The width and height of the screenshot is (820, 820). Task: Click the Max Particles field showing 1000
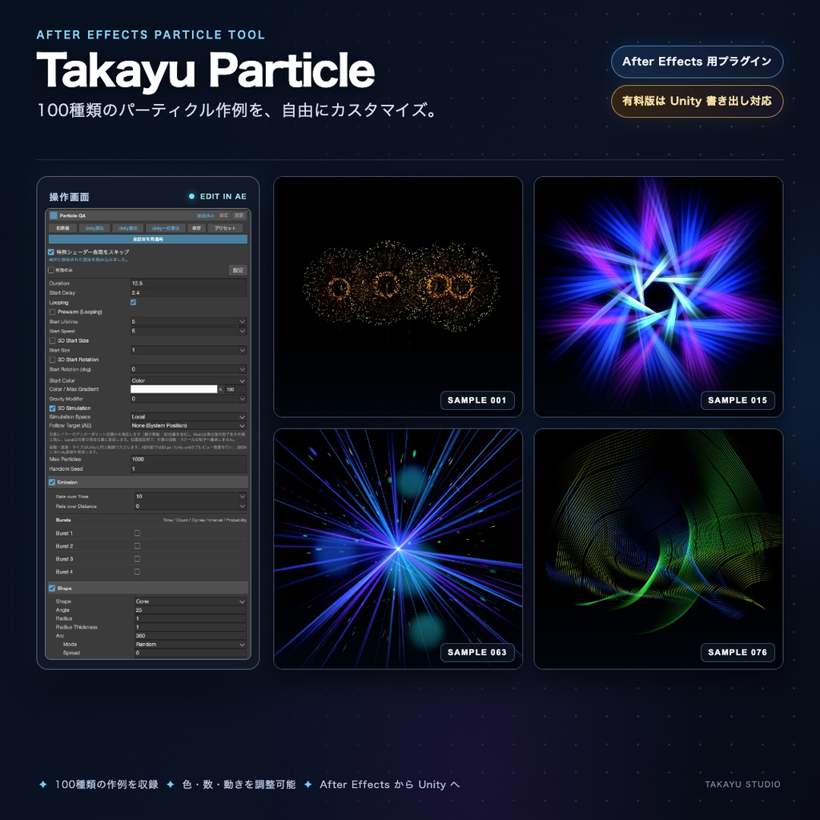coord(188,459)
